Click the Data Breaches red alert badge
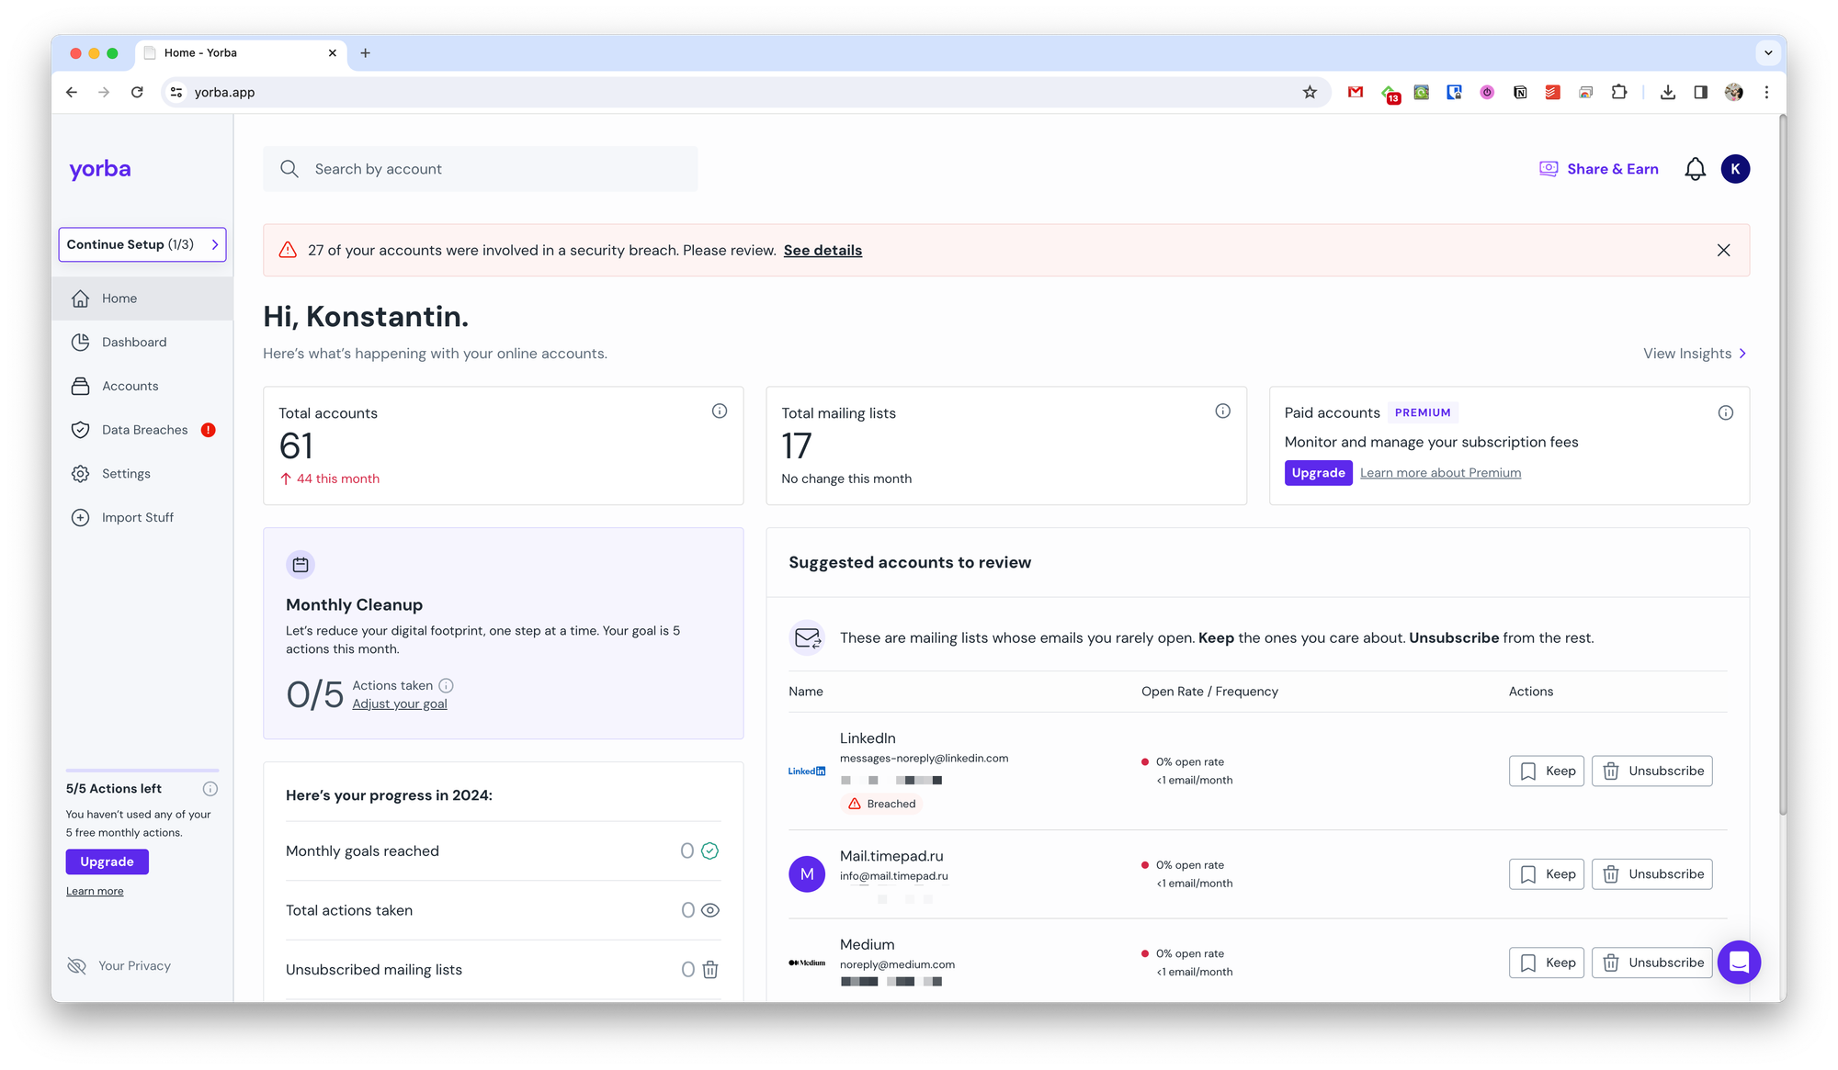1838x1070 pixels. [x=209, y=430]
